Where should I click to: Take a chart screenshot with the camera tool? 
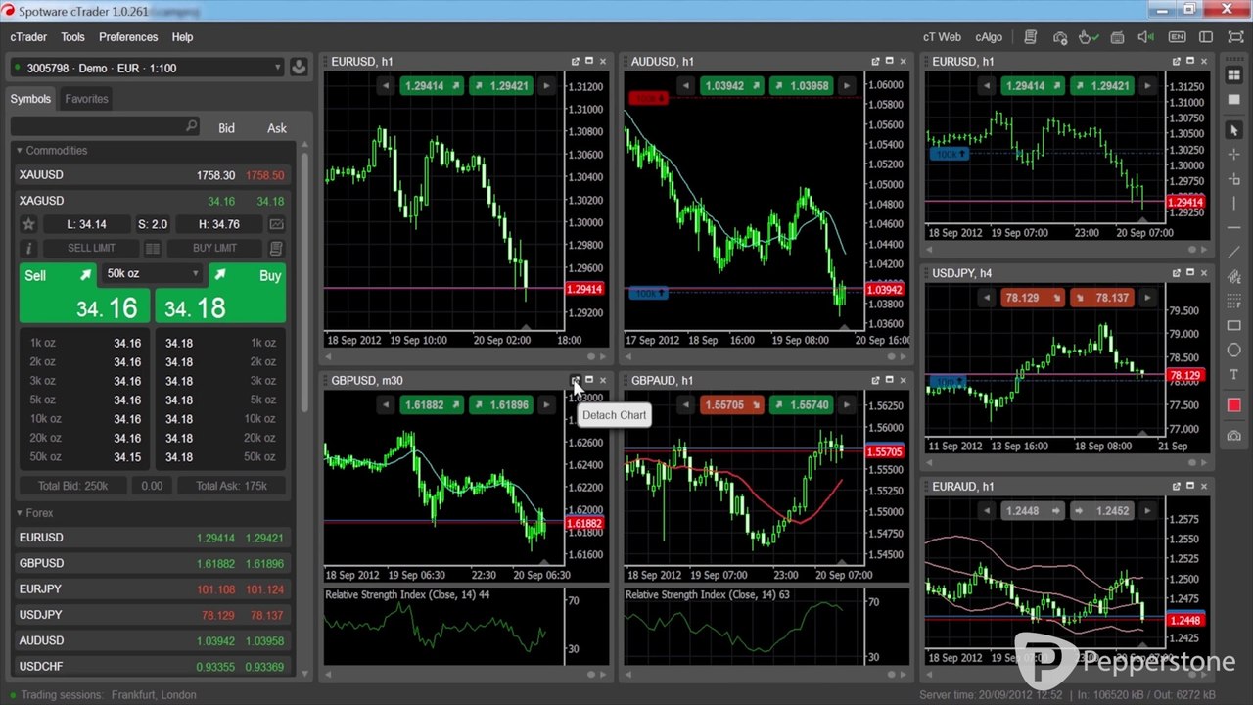pos(1233,436)
